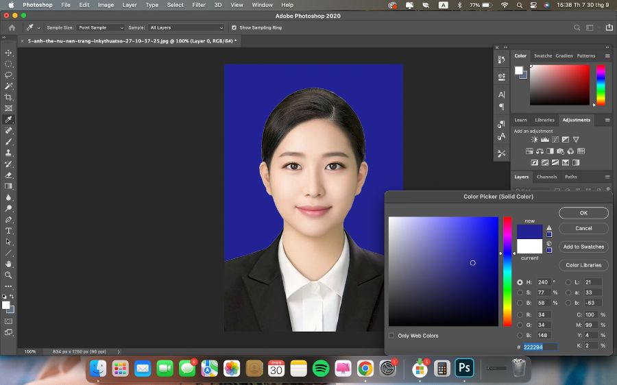This screenshot has height=385, width=617.
Task: Open the Sample Size dropdown
Action: pos(101,27)
